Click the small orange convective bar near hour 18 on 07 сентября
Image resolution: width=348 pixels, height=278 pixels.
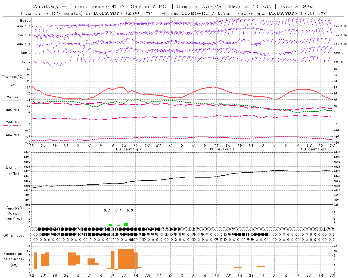point(238,267)
